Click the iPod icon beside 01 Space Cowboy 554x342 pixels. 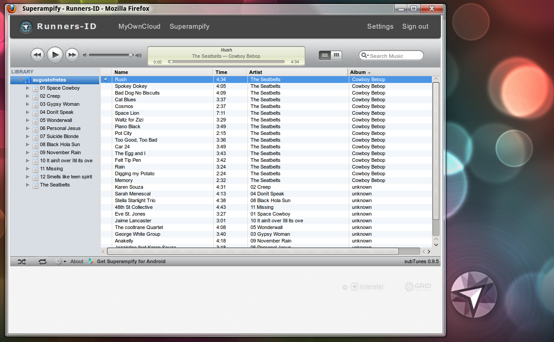click(35, 88)
